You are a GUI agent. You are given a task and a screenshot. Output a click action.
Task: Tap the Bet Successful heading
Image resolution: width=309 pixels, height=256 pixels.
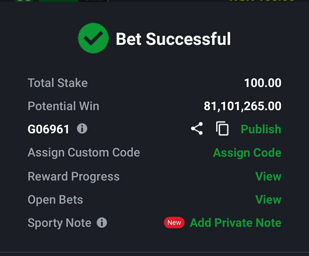tap(173, 39)
